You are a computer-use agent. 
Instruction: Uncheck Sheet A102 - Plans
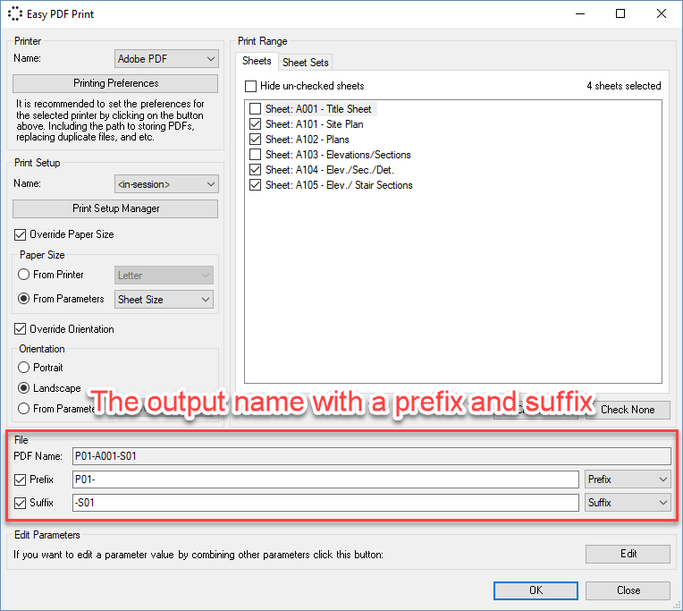(x=256, y=140)
